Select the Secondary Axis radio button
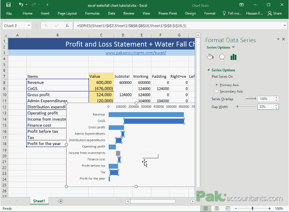 pos(217,91)
